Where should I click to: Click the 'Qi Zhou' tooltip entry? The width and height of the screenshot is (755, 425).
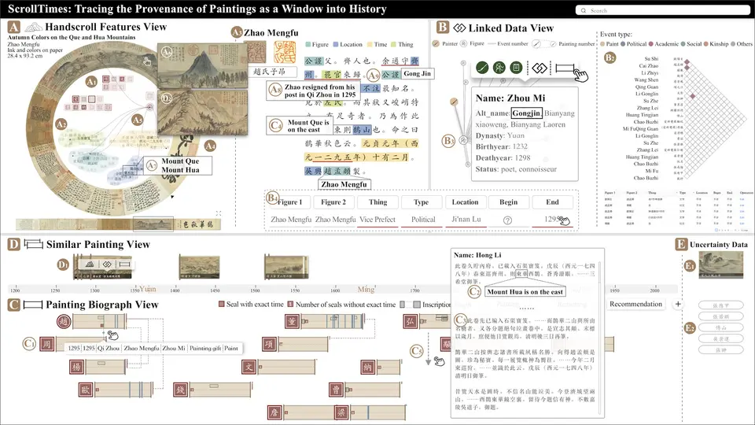pos(109,348)
